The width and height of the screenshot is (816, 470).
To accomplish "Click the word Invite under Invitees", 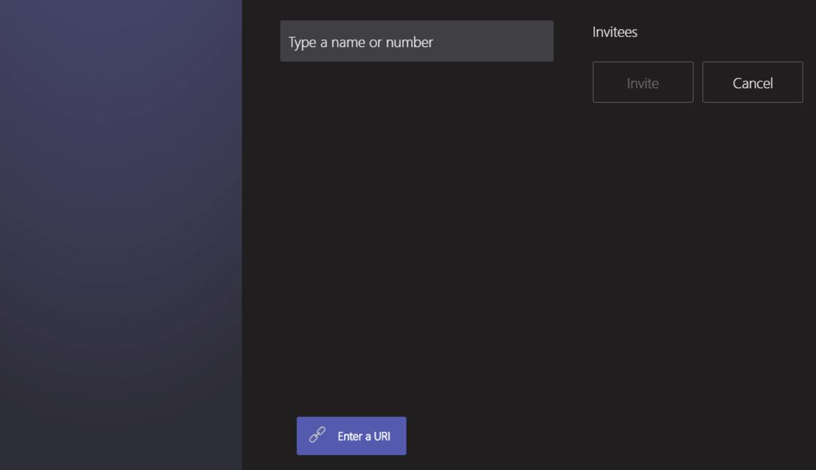I will 643,84.
